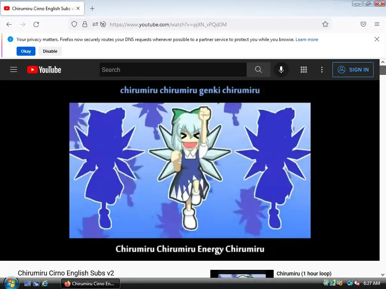386x289 pixels.
Task: Click the security shield tray icon
Action: coord(340,283)
